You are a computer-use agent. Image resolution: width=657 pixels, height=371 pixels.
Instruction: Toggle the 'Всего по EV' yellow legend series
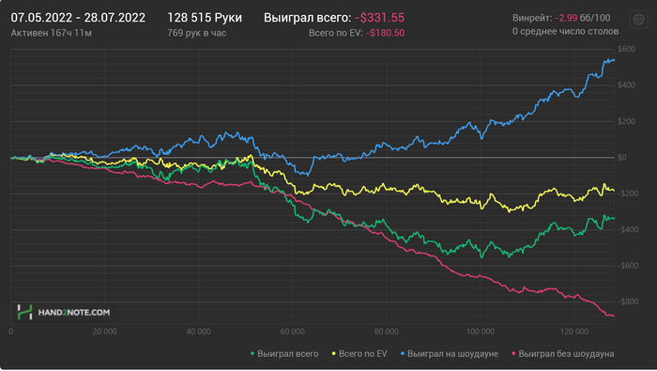pyautogui.click(x=359, y=354)
